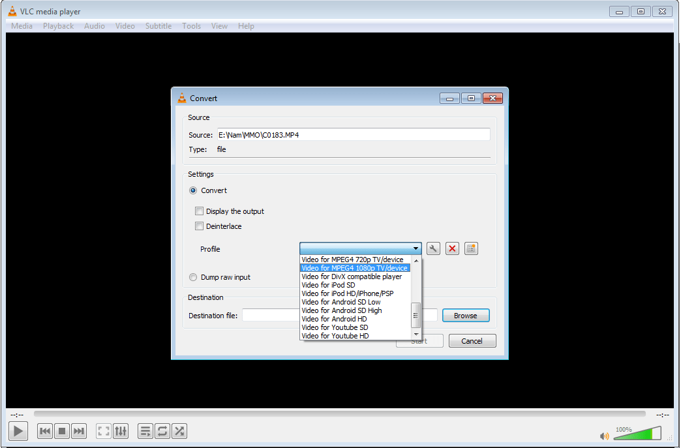Click the VLC cone icon in main title bar
This screenshot has width=681, height=448.
[12, 11]
